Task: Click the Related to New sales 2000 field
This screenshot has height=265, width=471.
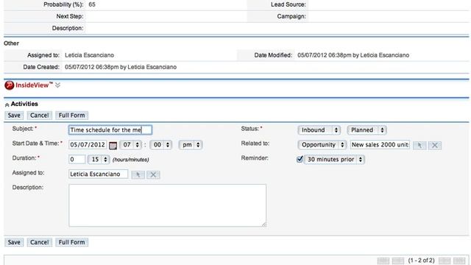Action: point(380,144)
